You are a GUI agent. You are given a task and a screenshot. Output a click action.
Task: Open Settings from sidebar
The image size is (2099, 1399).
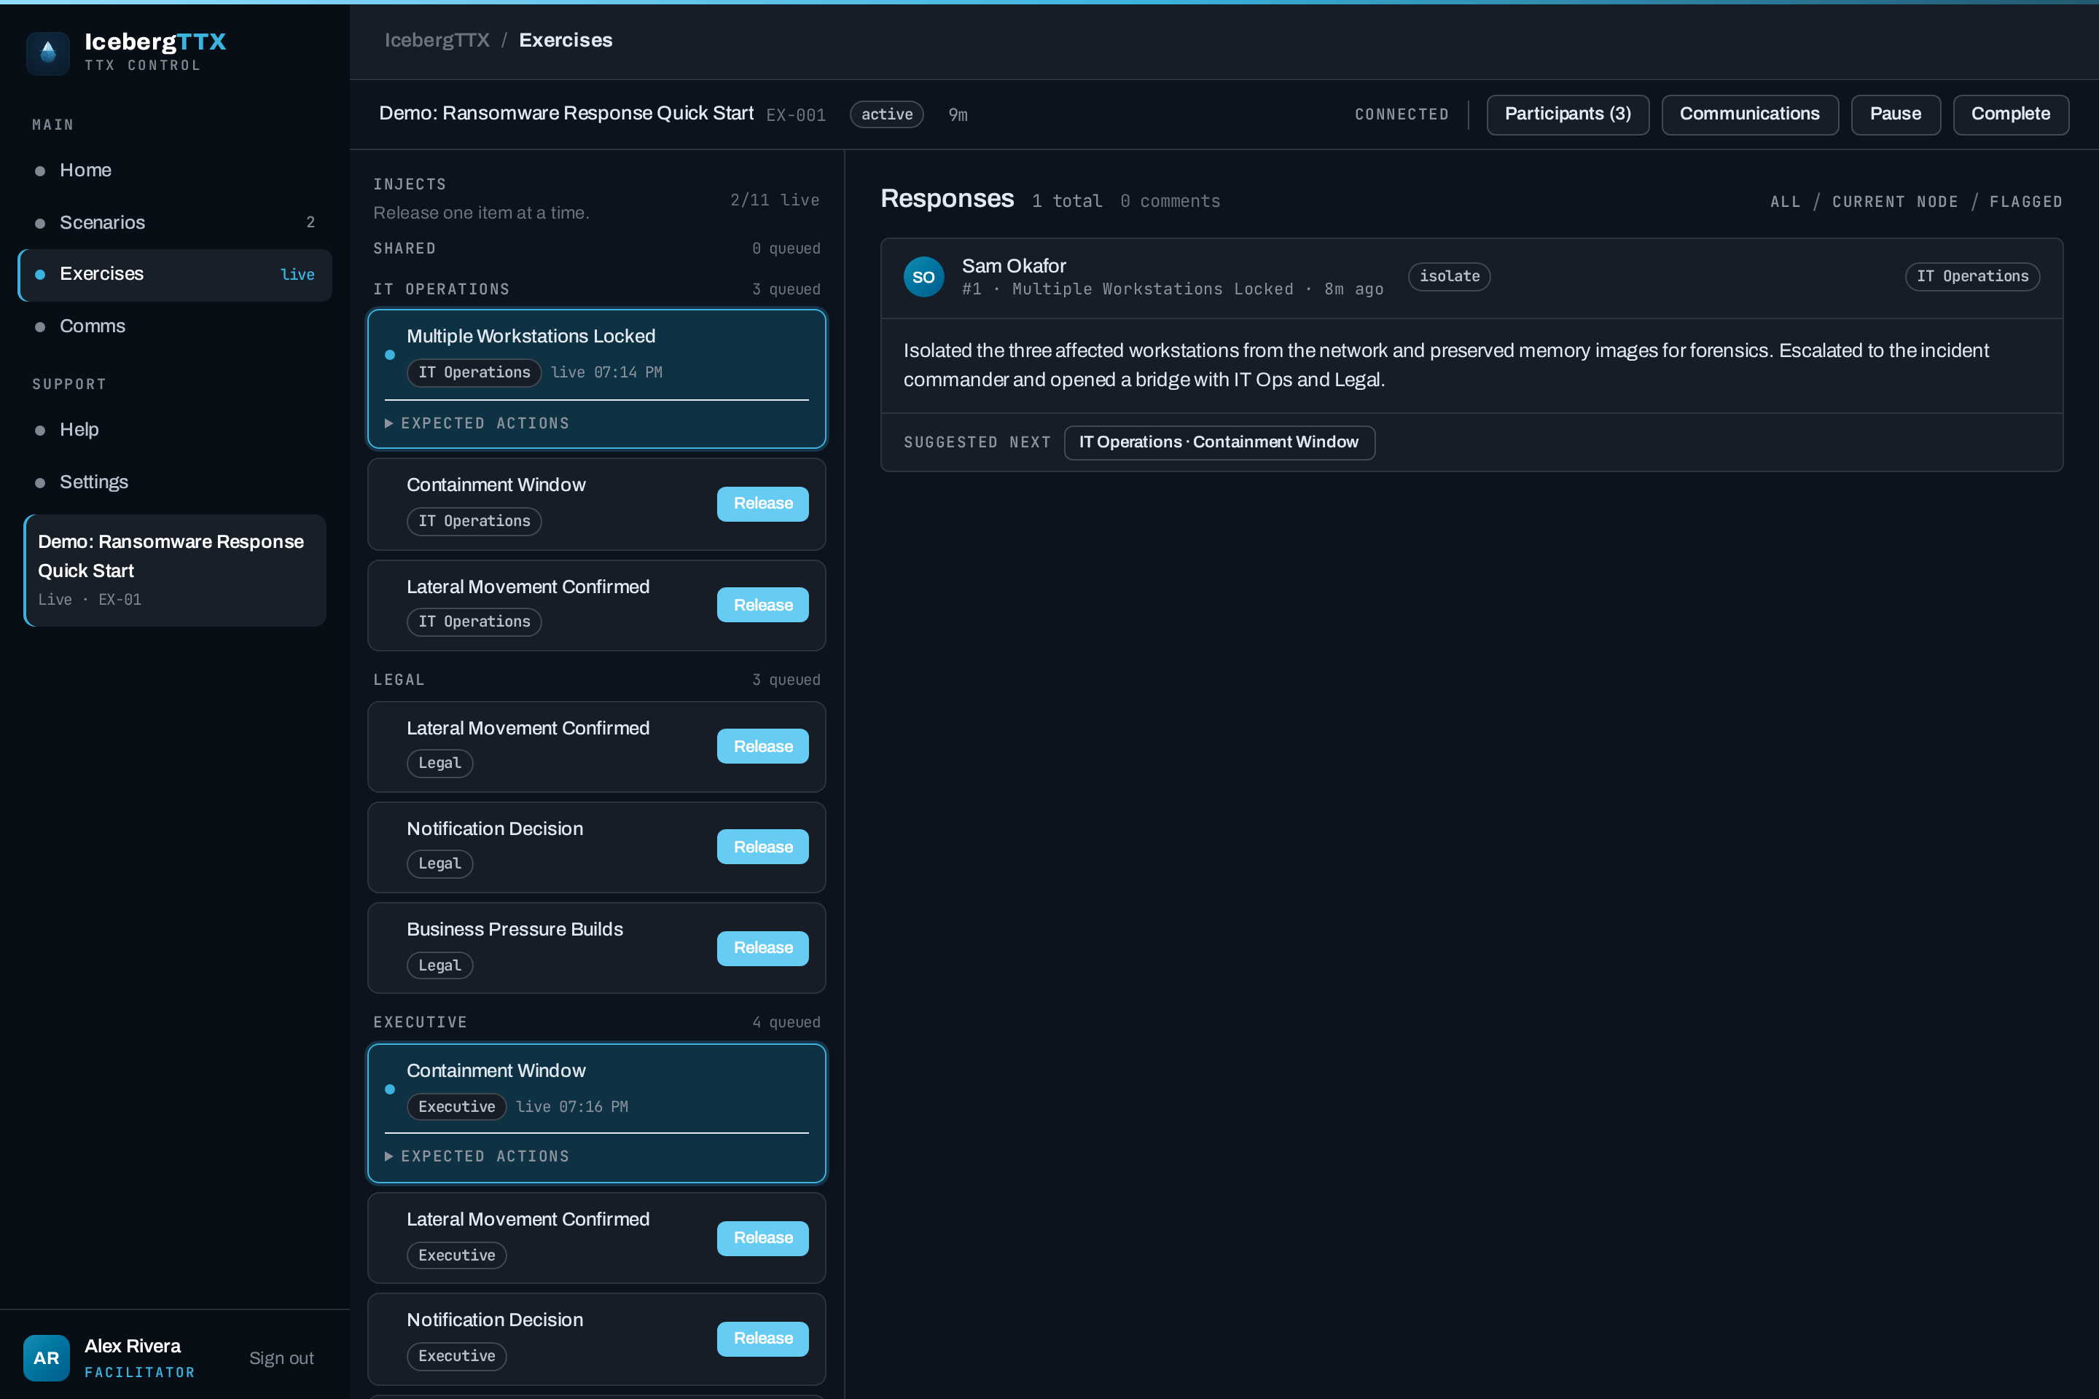[x=175, y=482]
